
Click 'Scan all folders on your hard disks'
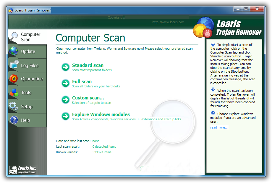tap(96, 86)
